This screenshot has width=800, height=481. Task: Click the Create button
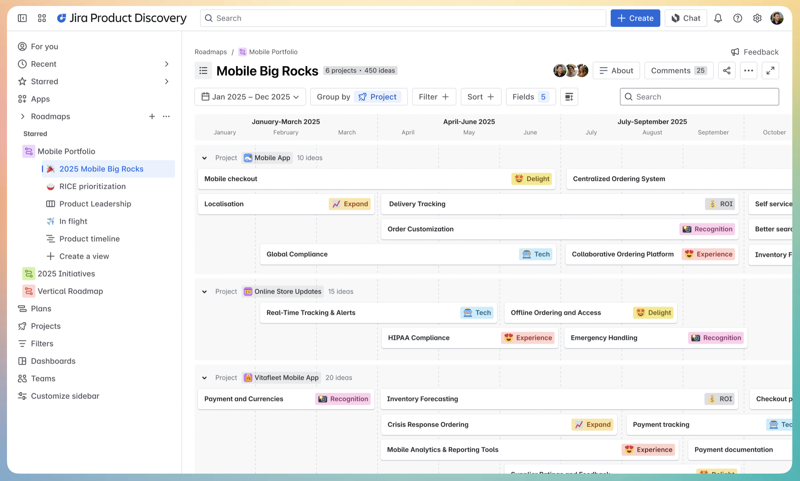pyautogui.click(x=635, y=18)
